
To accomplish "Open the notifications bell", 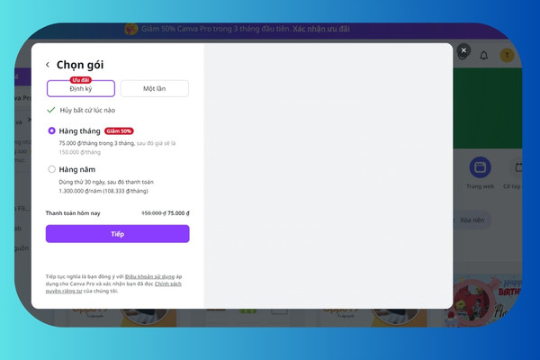I will [484, 55].
